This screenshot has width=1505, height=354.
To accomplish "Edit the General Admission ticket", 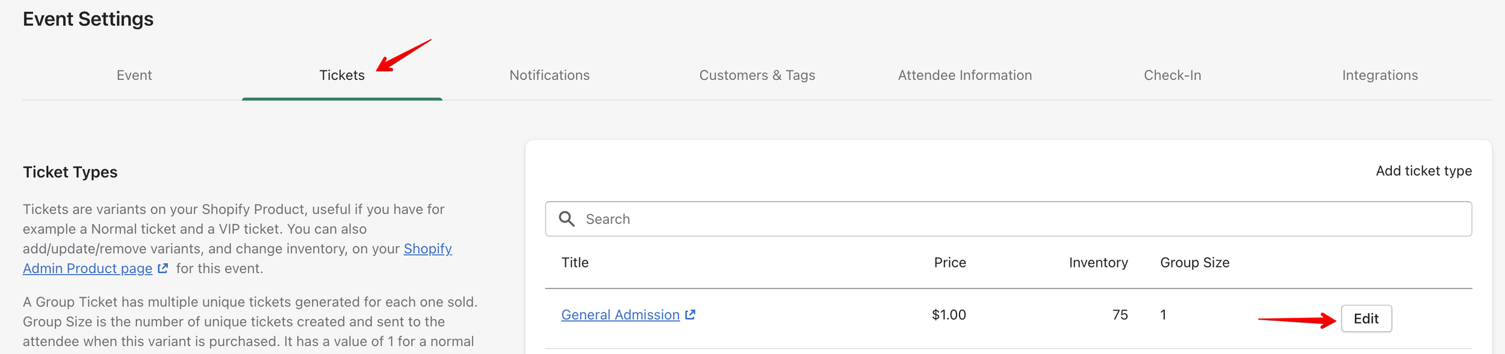I will [x=1365, y=319].
